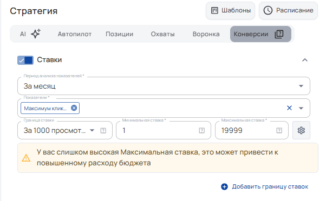326x201 pixels.
Task: Open the За месяц period dropdown
Action: [164, 86]
